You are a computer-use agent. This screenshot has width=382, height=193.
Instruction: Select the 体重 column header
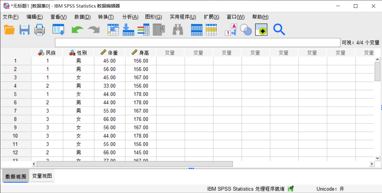click(110, 52)
